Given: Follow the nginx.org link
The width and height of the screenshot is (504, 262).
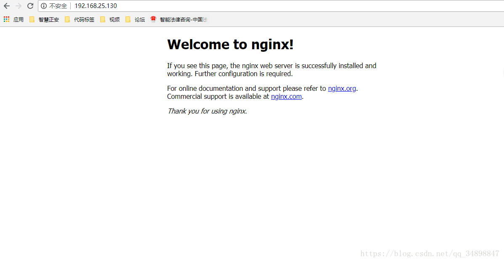Looking at the screenshot, I should pyautogui.click(x=342, y=88).
